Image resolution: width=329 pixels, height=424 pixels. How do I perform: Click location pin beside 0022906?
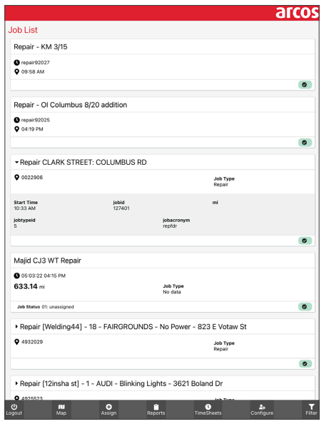point(16,178)
